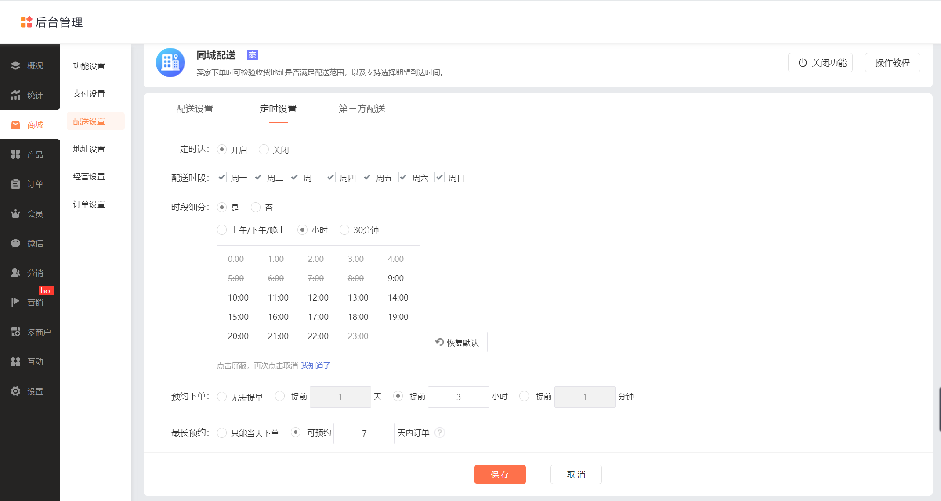
Task: Choose the 上午/下午/晚上 option
Action: coord(222,230)
